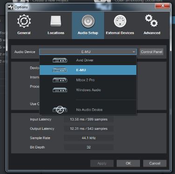Select No Audio Device option

click(x=88, y=110)
